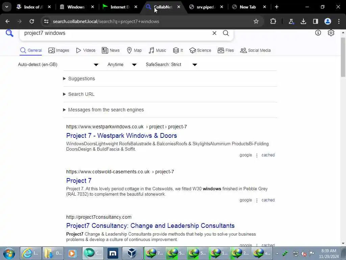The width and height of the screenshot is (346, 260).
Task: Submit search with magnifier button
Action: click(x=226, y=33)
